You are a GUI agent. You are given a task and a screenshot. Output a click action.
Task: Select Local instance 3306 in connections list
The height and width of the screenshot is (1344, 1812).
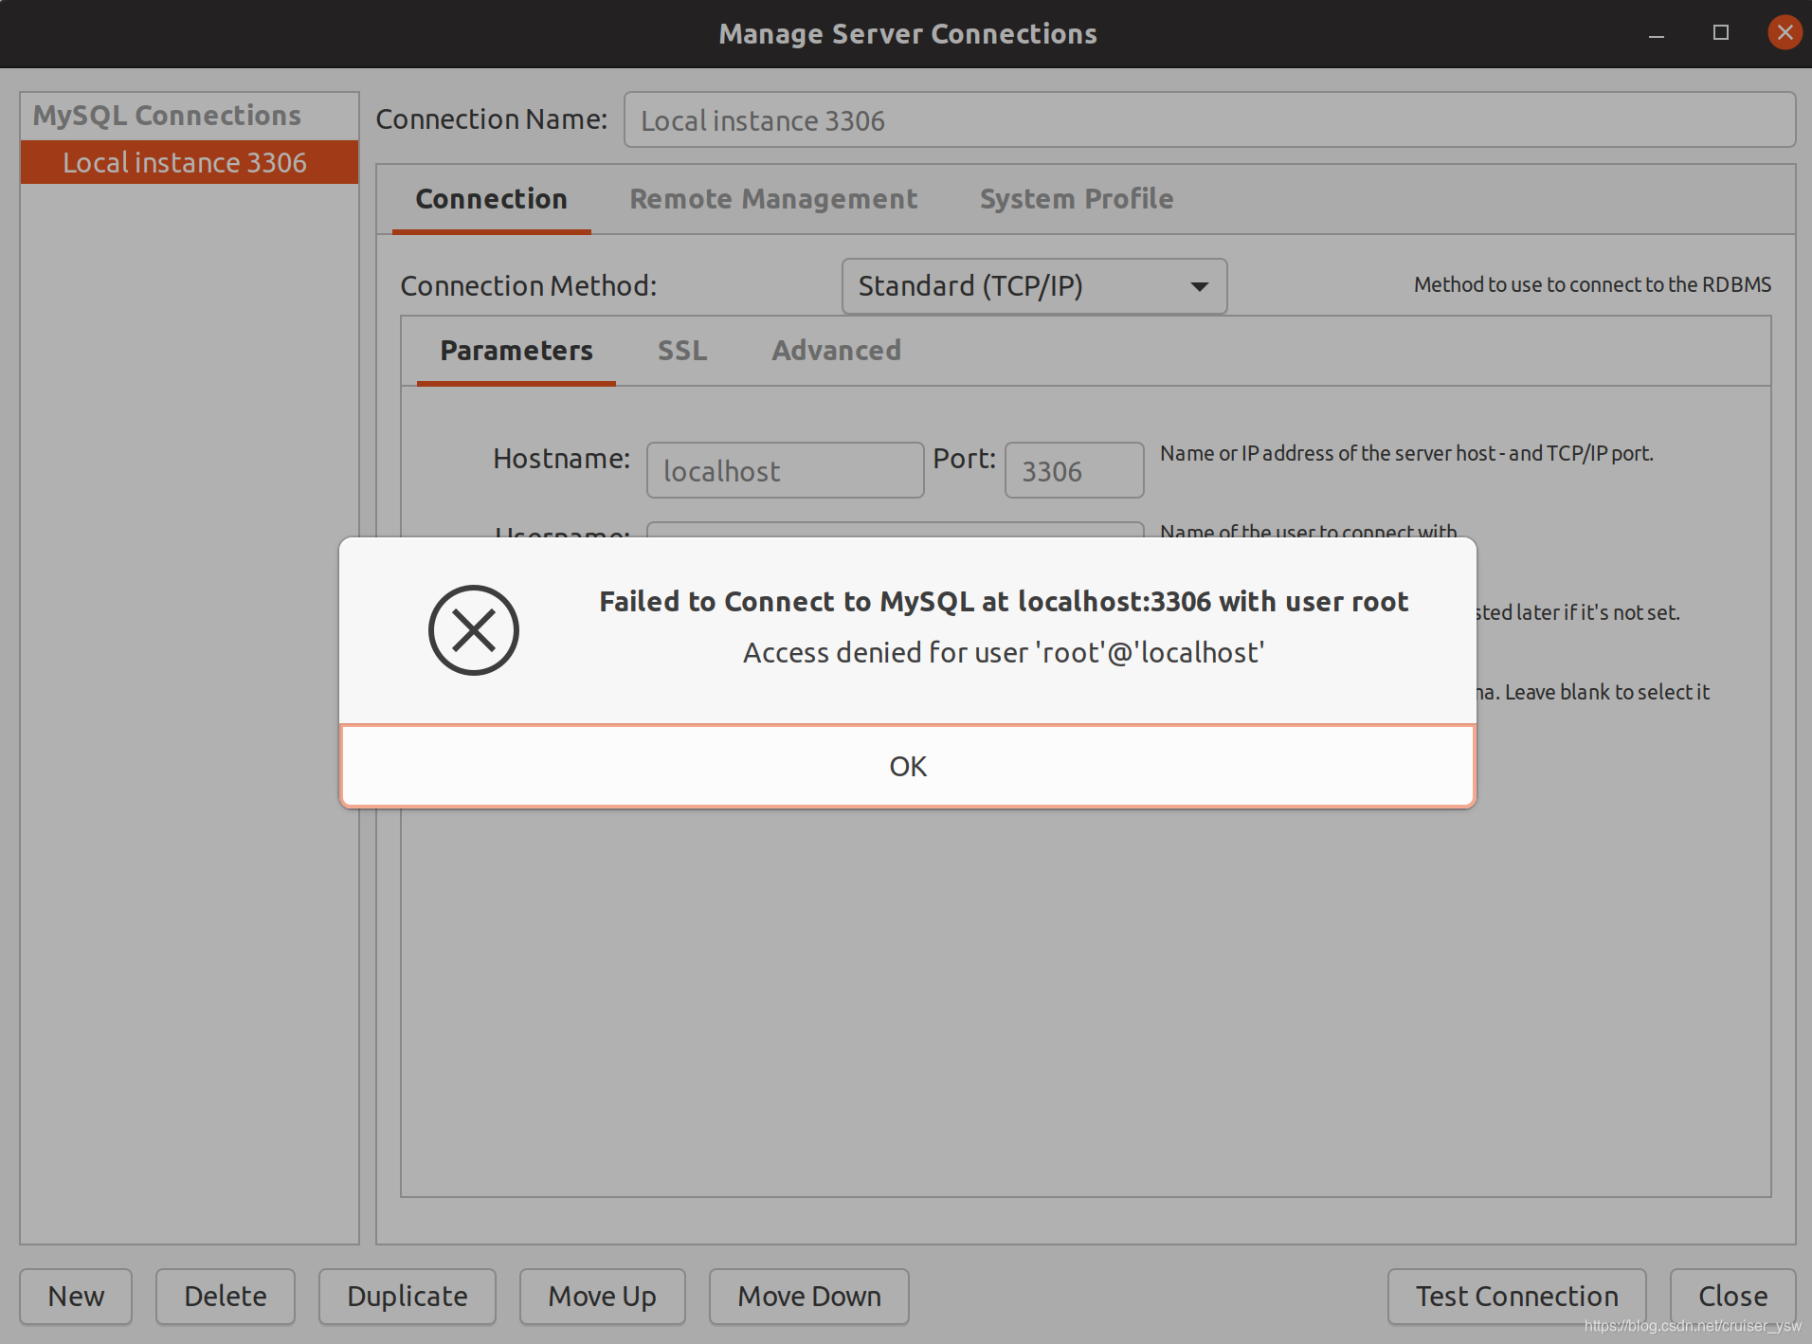190,162
